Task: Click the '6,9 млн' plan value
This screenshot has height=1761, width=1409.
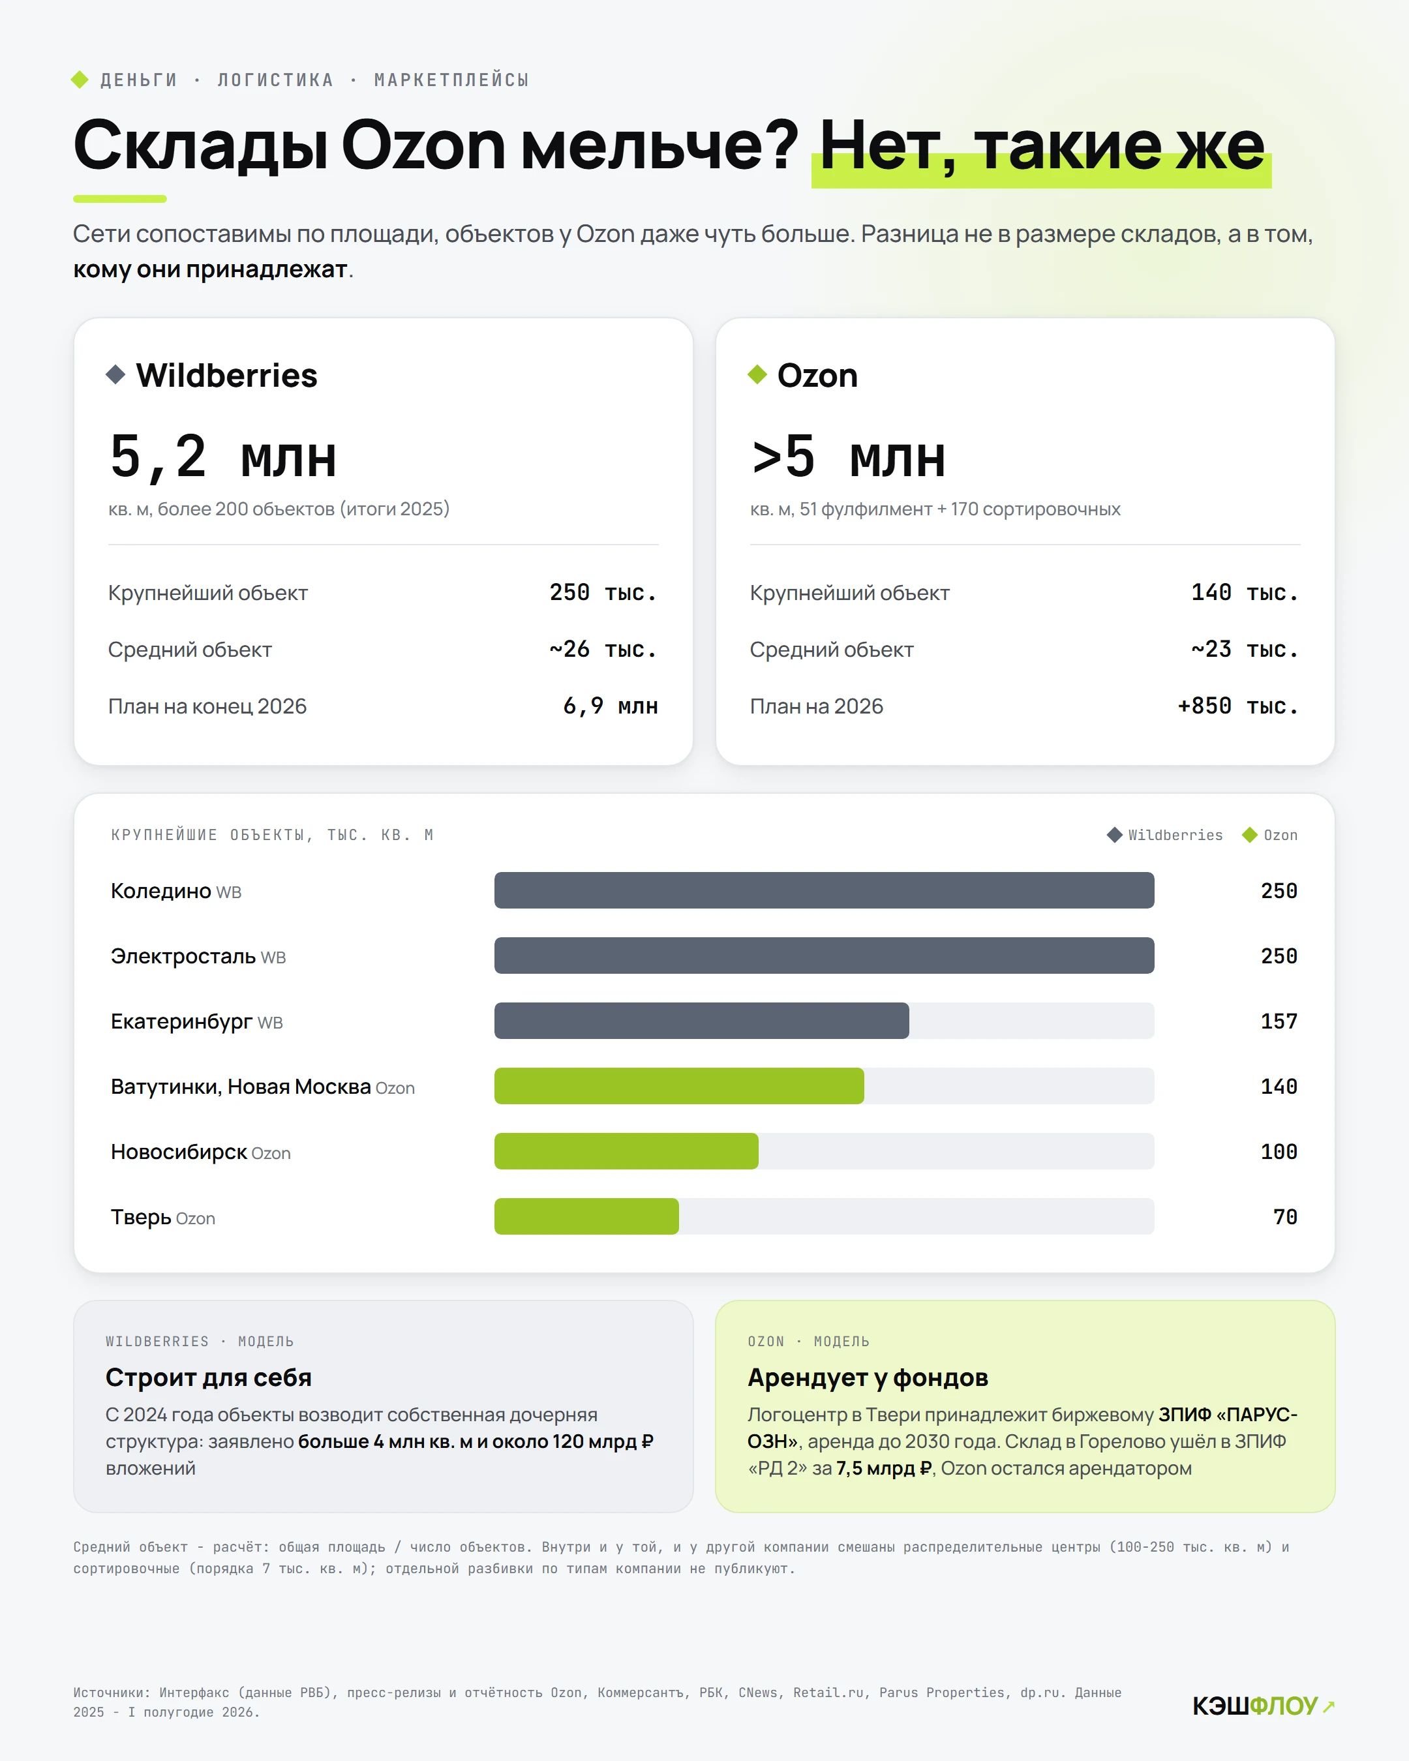Action: [x=610, y=706]
